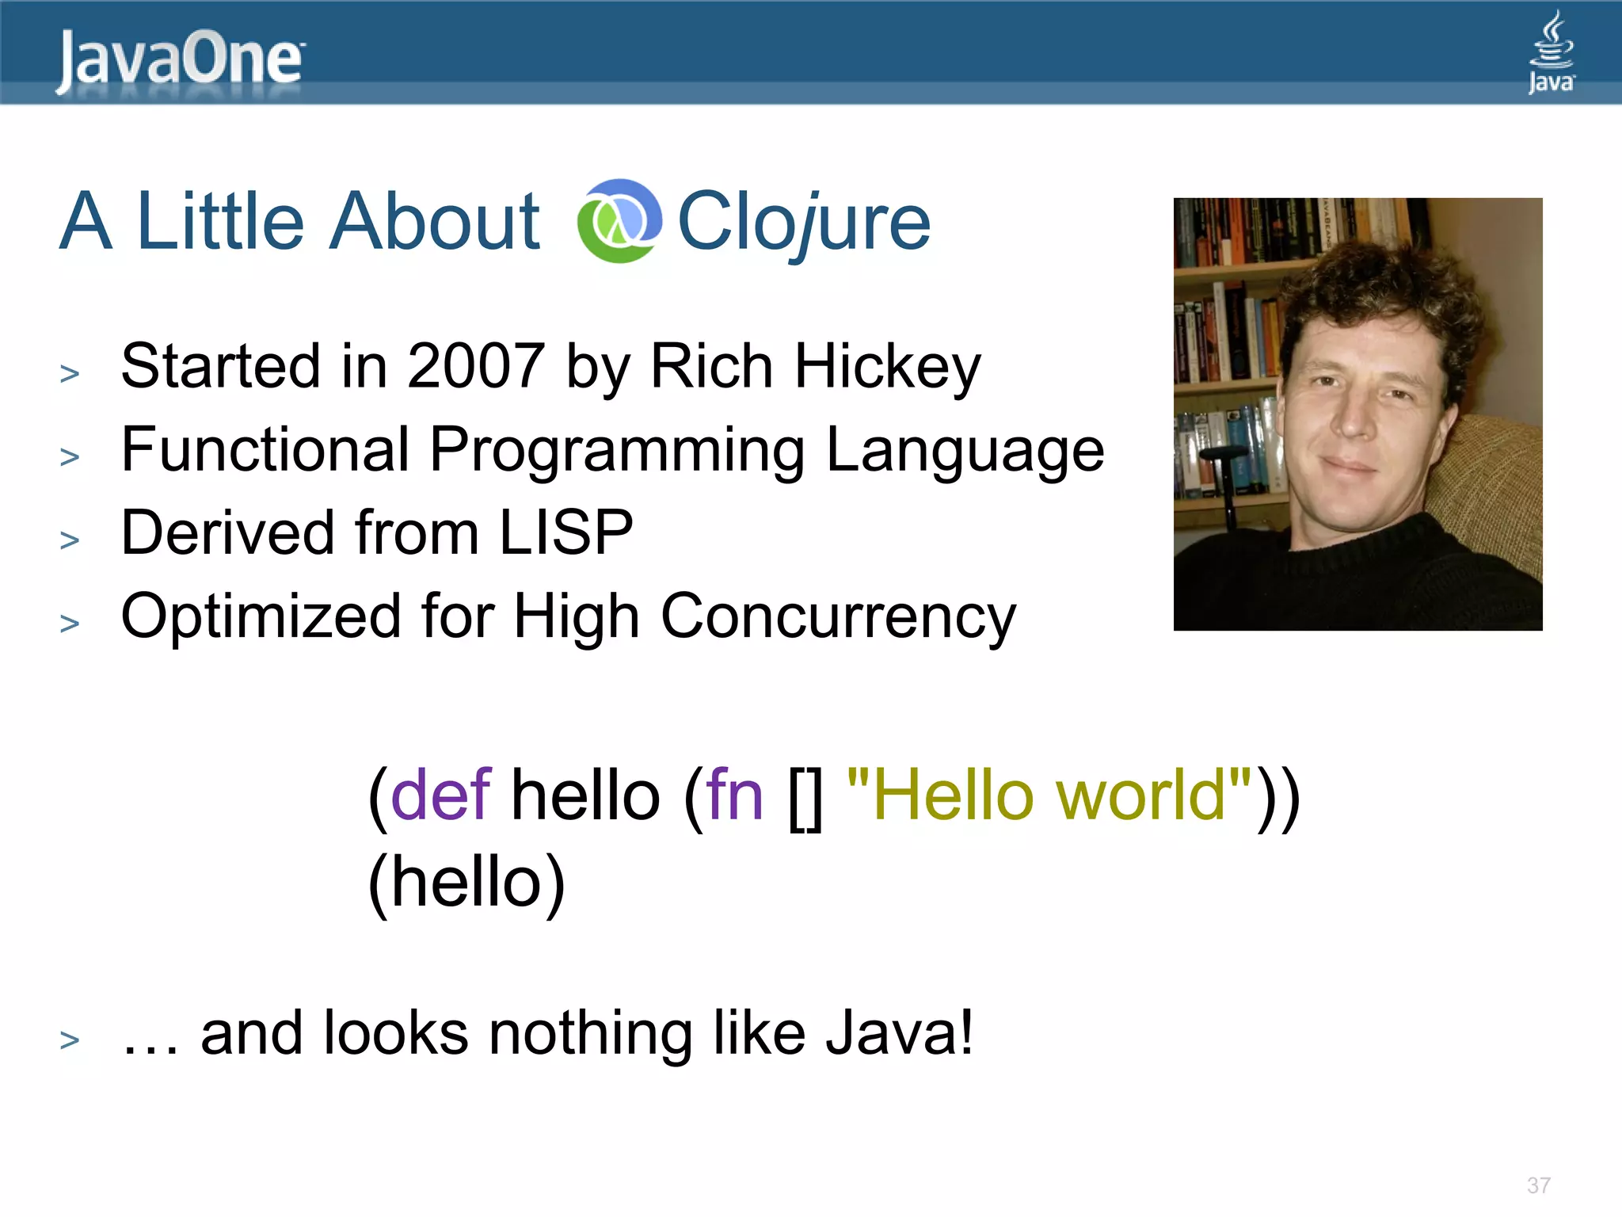The width and height of the screenshot is (1622, 1217).
Task: Click the bullet arrow before 'Optimized for High Concurrency'
Action: point(70,624)
